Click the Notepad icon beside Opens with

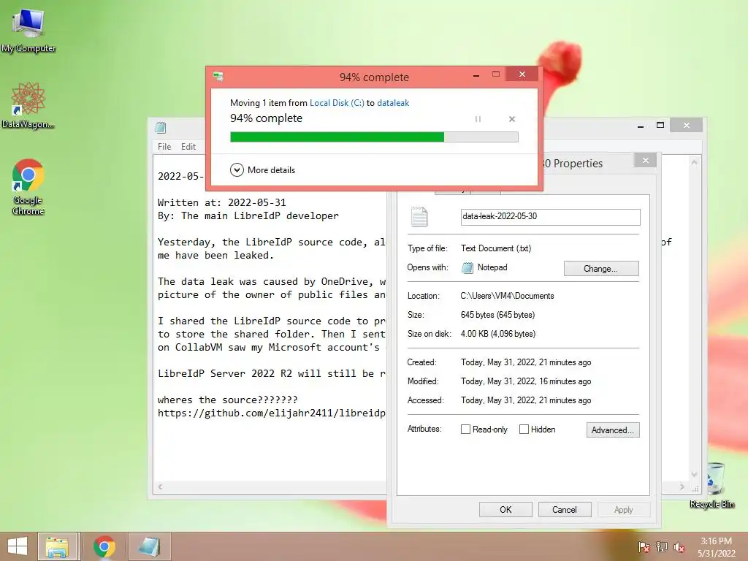(x=467, y=267)
